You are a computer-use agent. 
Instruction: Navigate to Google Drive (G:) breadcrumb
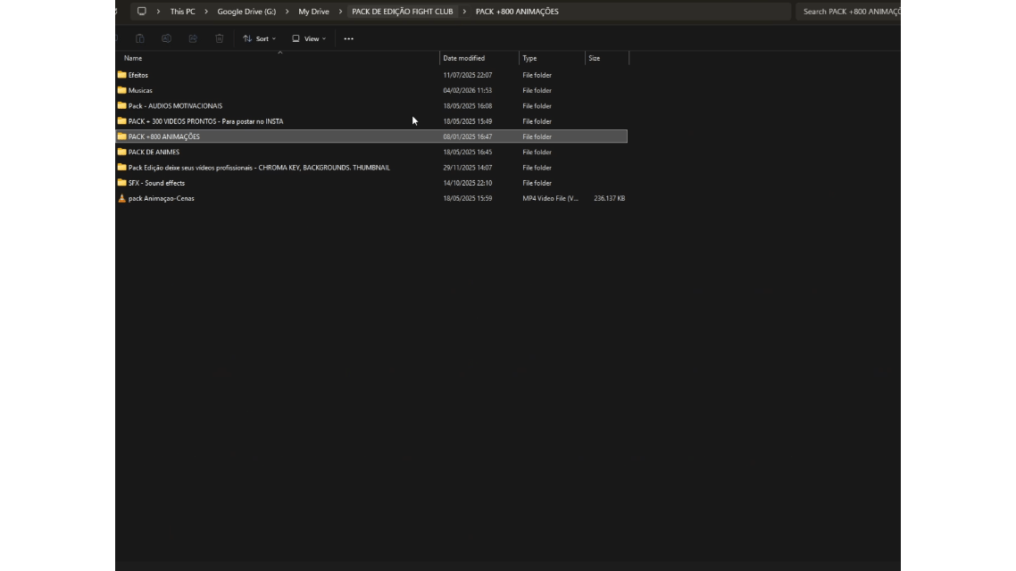point(246,12)
